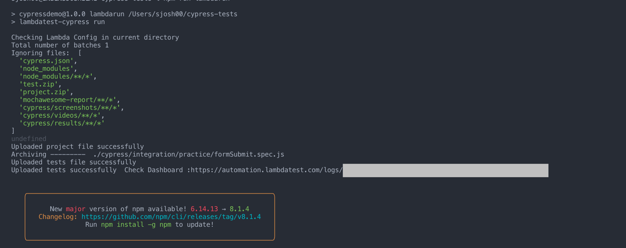The width and height of the screenshot is (626, 248).
Task: Click the dimmed 'undefined' output line
Action: [x=29, y=139]
